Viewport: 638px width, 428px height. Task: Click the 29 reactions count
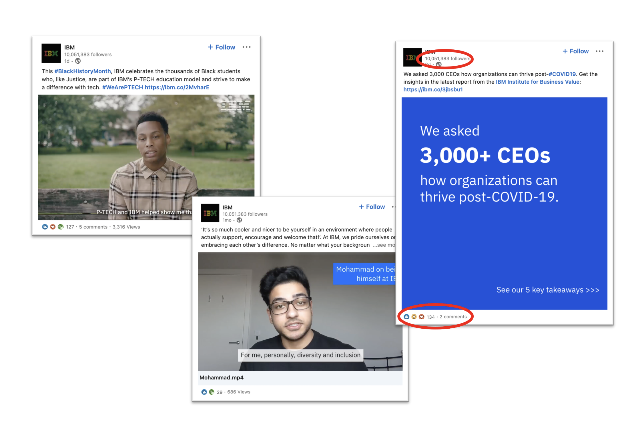220,392
